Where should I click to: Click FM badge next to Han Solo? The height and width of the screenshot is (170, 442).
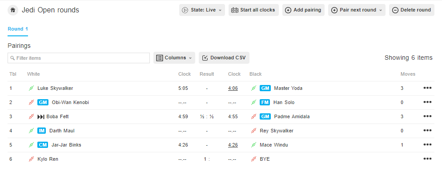coord(265,102)
